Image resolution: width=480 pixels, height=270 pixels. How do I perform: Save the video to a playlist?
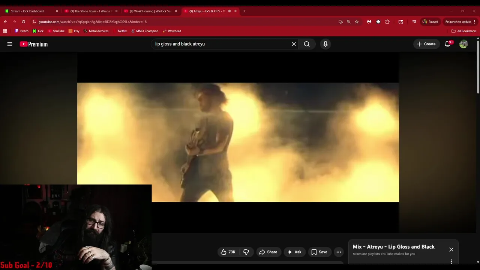pyautogui.click(x=319, y=252)
